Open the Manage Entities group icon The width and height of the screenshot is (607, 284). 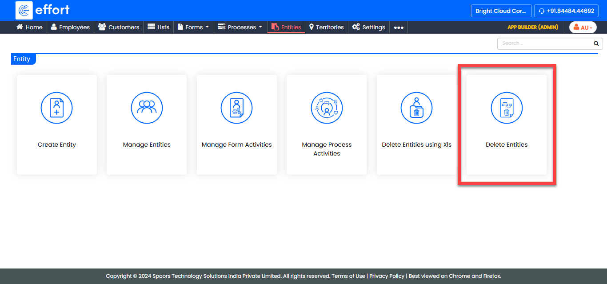[x=147, y=108]
